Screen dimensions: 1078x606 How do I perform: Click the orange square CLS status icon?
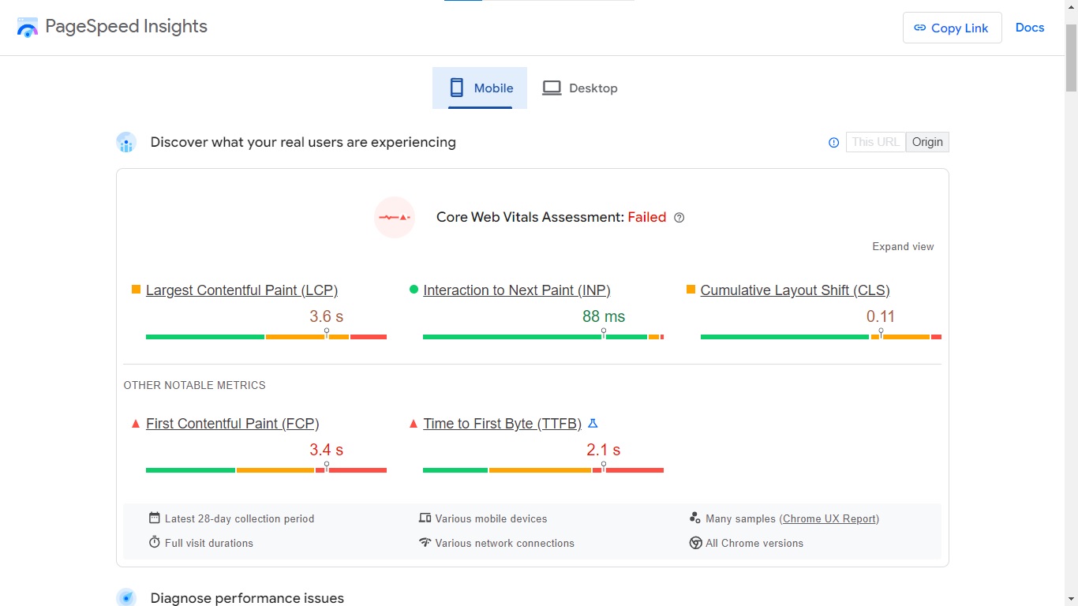coord(691,290)
